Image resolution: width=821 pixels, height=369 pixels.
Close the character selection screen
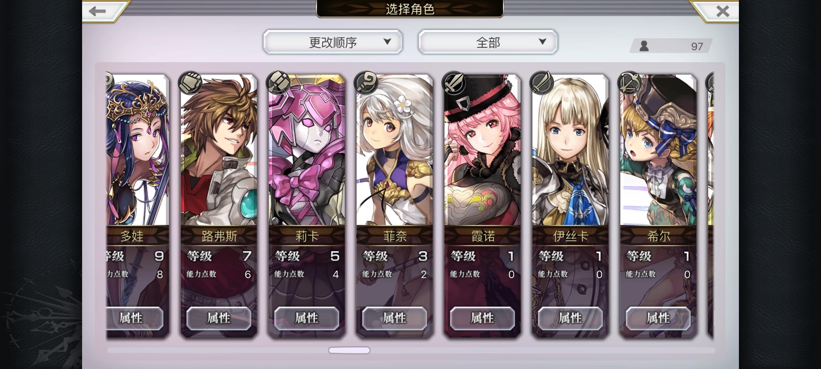point(722,11)
